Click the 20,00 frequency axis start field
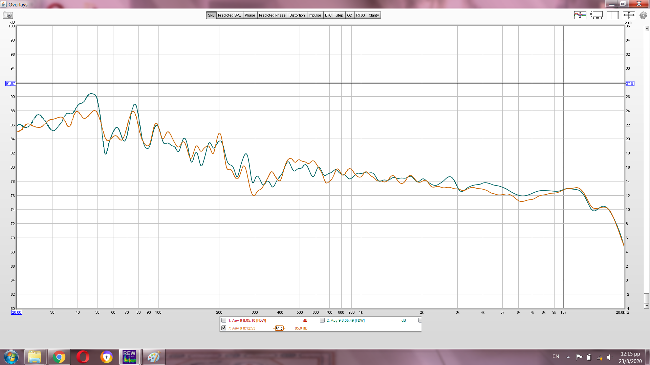This screenshot has width=650, height=365. pyautogui.click(x=17, y=312)
